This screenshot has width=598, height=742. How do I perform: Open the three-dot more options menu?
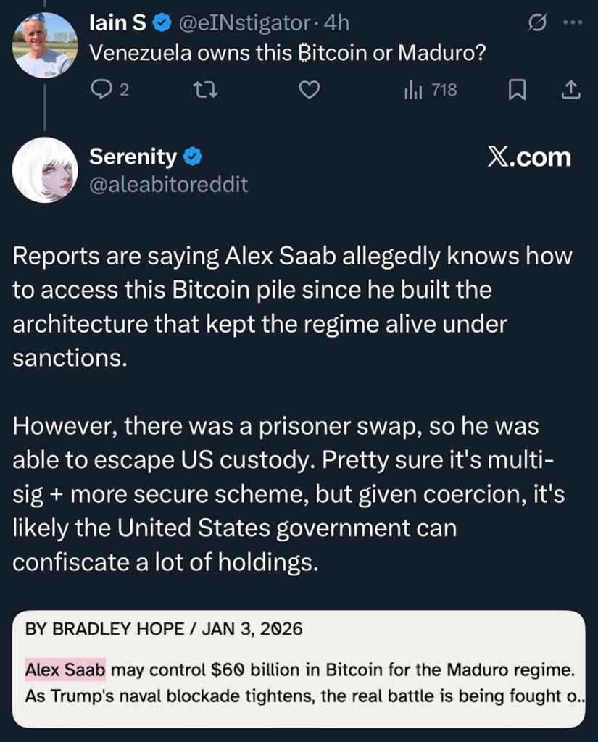pyautogui.click(x=573, y=24)
